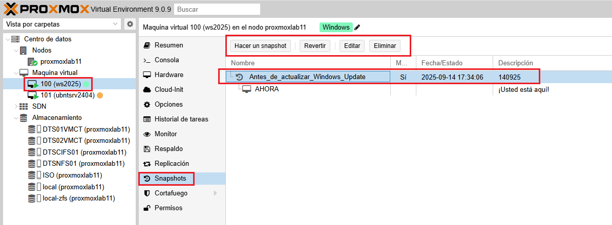Expand the SDN tree node

click(15, 106)
